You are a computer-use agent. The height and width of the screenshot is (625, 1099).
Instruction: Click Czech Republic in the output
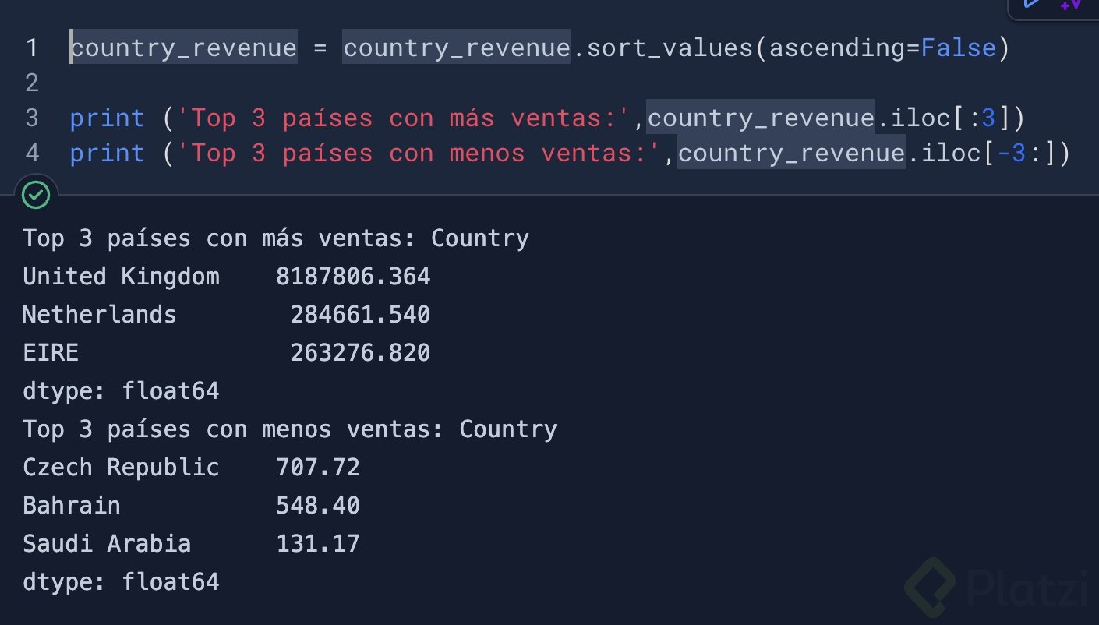tap(121, 468)
